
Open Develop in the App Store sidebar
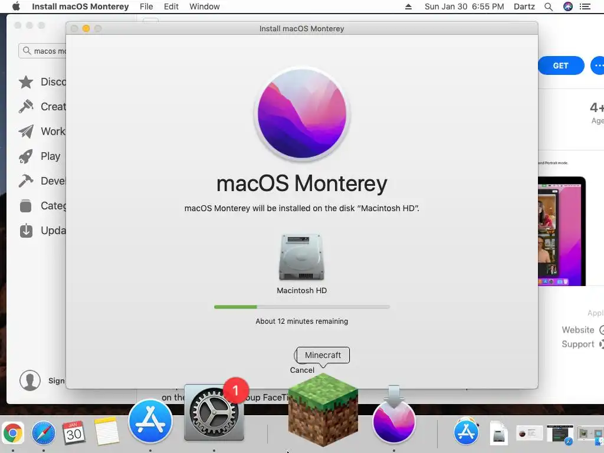tap(42, 180)
